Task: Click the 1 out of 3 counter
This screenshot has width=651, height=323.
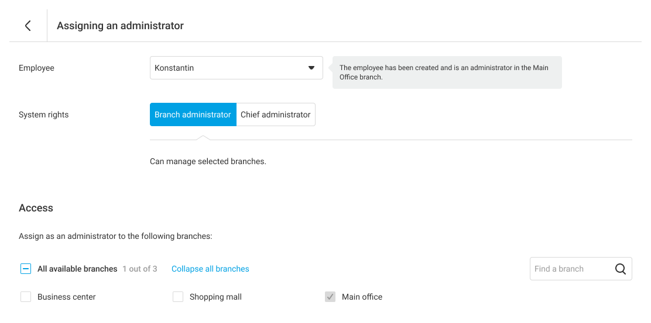Action: [140, 269]
